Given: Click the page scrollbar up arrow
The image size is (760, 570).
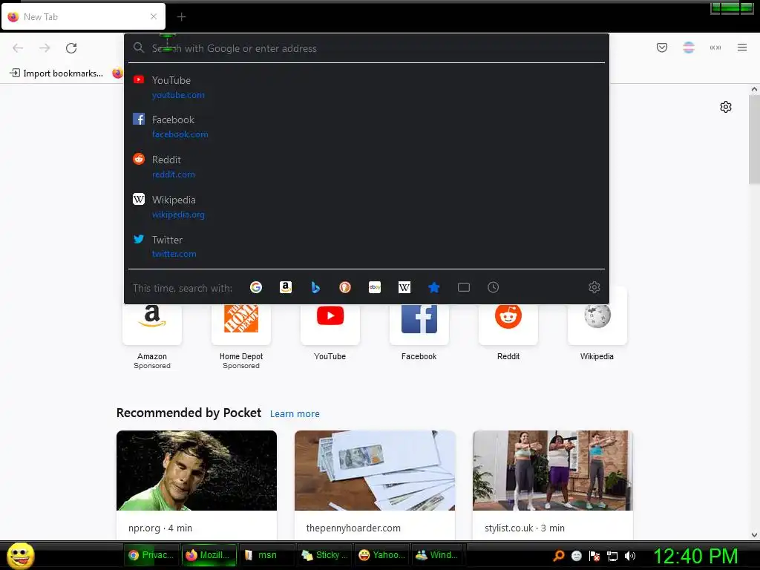Looking at the screenshot, I should tap(754, 89).
